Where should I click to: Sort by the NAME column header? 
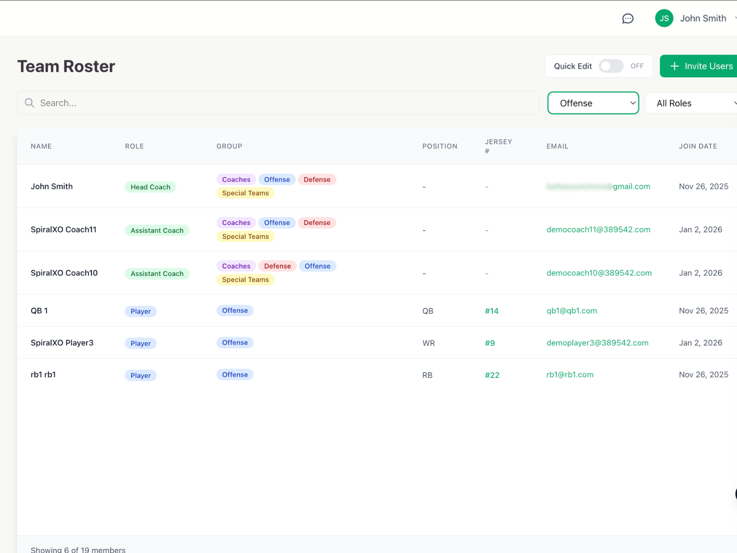[x=41, y=146]
